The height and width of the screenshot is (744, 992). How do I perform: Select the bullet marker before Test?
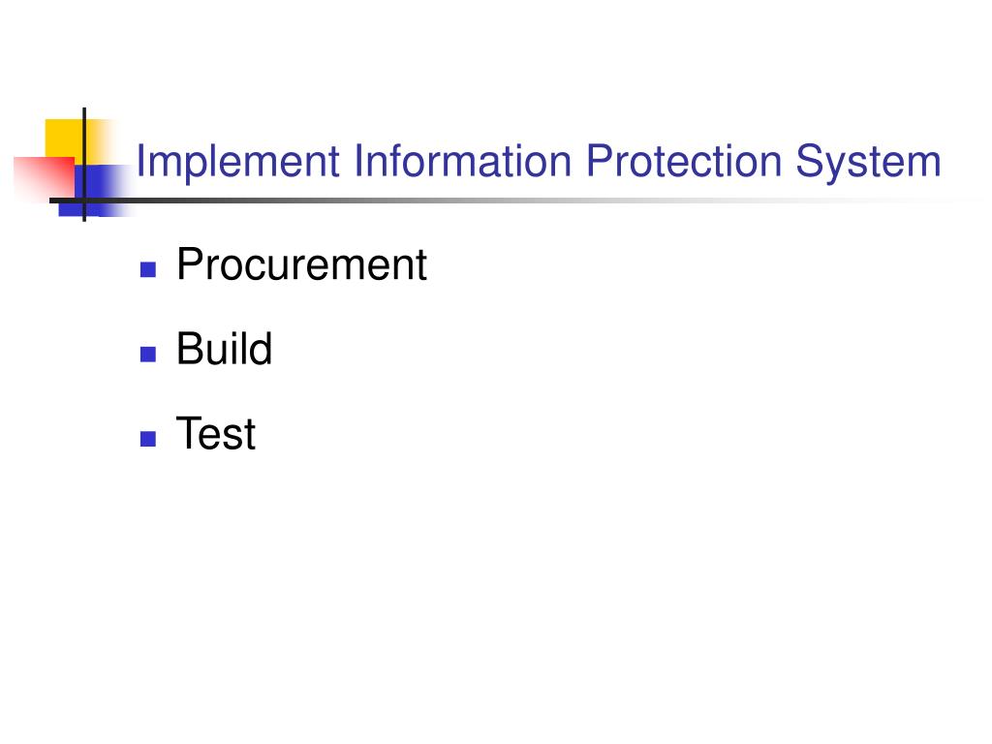click(148, 439)
